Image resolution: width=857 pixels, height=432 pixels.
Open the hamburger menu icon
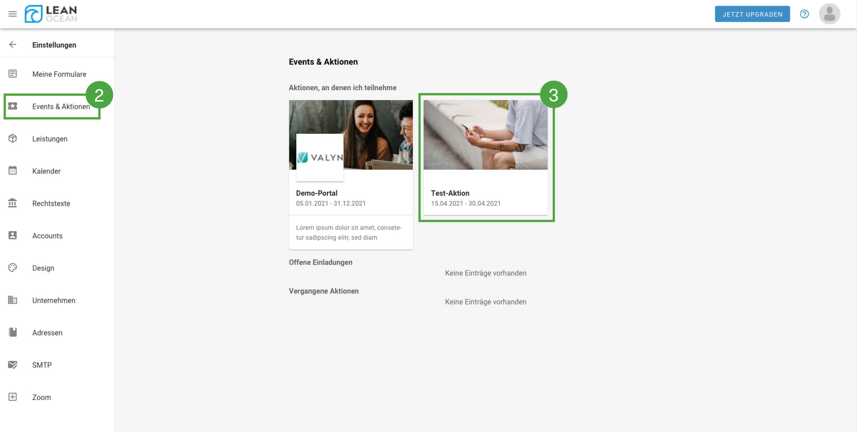click(12, 14)
